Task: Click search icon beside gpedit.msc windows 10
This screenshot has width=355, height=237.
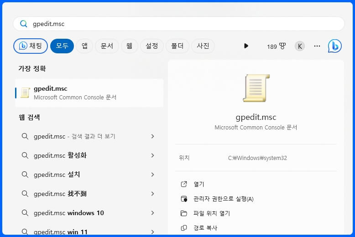Action: tap(25, 213)
